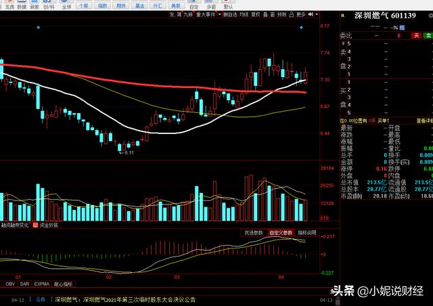Image resolution: width=433 pixels, height=306 pixels.
Task: Toggle 重大事件 markers on chart
Action: [206, 14]
